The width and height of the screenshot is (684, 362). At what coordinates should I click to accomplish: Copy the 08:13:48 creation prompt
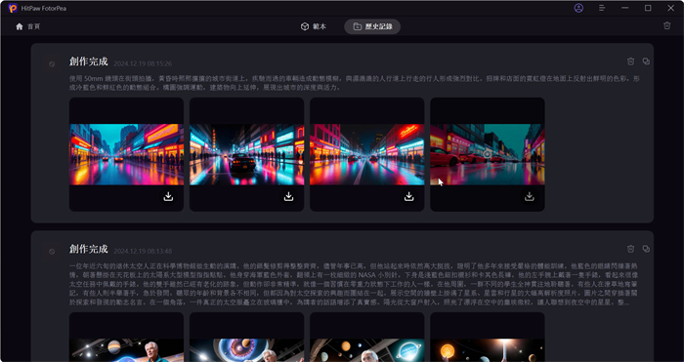pos(646,249)
